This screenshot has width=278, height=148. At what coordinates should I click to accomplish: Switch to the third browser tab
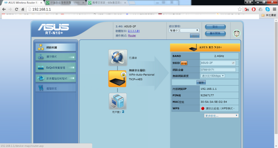(x=107, y=3)
